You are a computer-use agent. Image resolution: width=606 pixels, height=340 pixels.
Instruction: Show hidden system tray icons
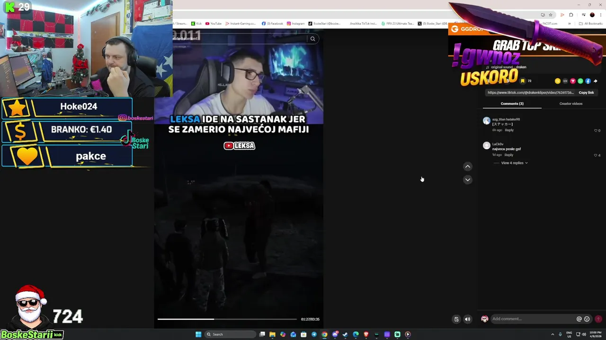552,334
